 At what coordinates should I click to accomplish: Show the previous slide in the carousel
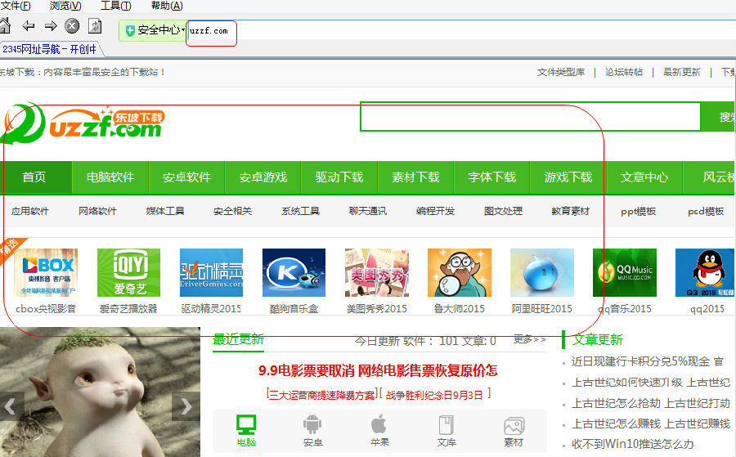(x=11, y=405)
